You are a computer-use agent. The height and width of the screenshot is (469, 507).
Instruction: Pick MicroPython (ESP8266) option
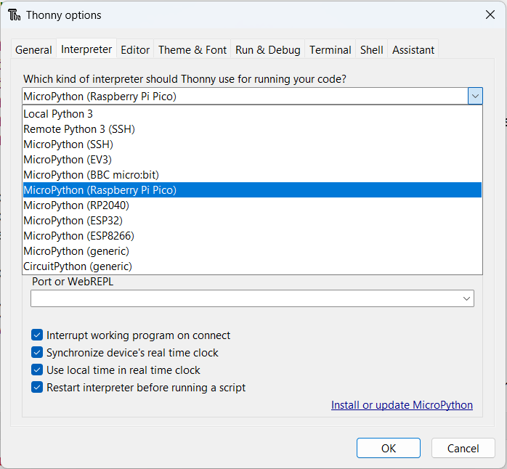tap(252, 236)
